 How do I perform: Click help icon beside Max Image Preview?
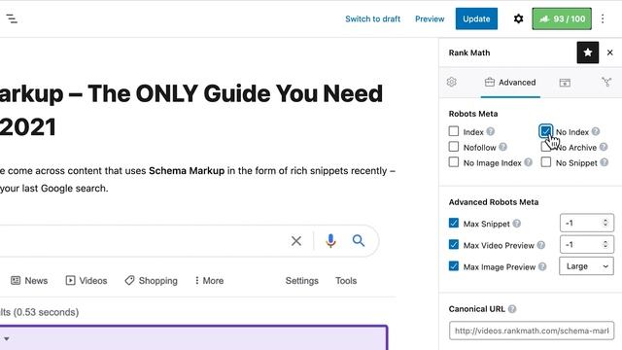click(x=542, y=266)
